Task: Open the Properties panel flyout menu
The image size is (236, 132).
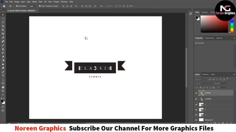Action: tap(234, 38)
